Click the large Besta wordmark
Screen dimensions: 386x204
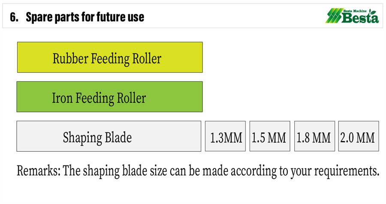pos(360,18)
